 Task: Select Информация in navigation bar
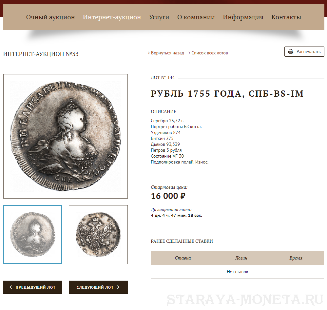click(243, 17)
